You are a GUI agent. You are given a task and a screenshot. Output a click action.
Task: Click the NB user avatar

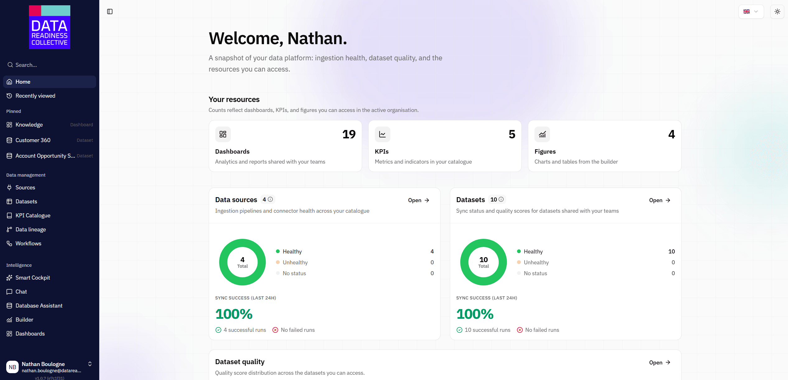[x=12, y=367]
